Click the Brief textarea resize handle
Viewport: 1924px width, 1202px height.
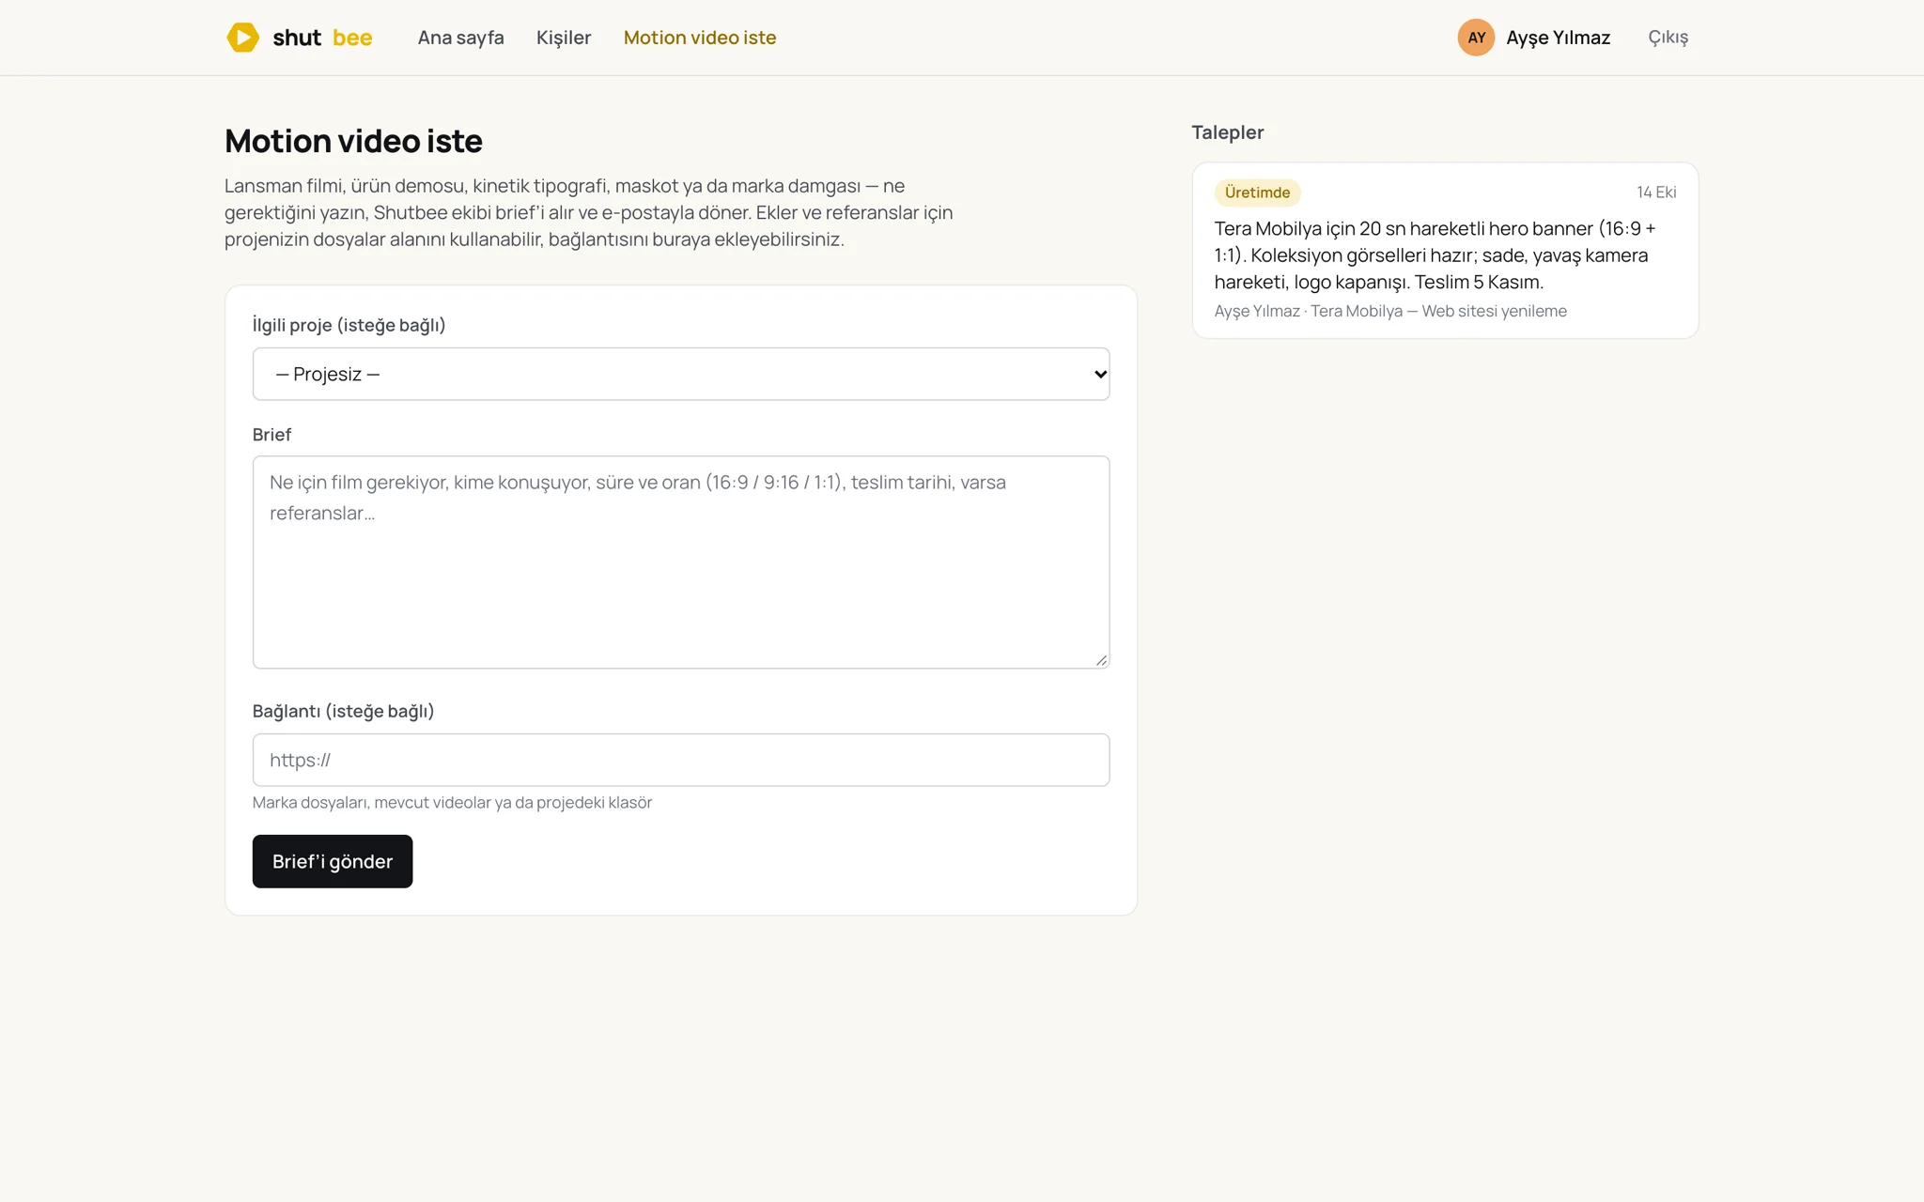(x=1101, y=660)
